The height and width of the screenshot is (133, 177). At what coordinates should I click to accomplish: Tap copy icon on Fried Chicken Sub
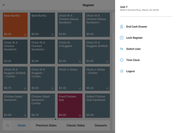(x=80, y=115)
